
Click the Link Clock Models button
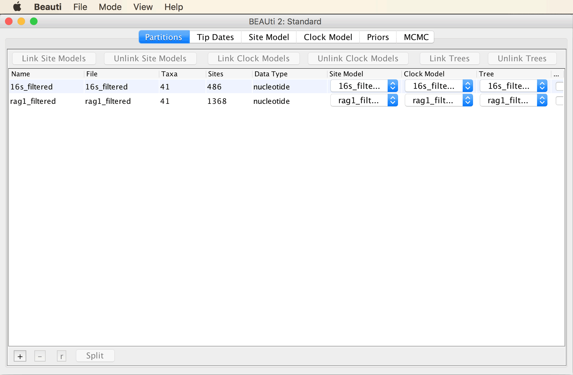253,58
